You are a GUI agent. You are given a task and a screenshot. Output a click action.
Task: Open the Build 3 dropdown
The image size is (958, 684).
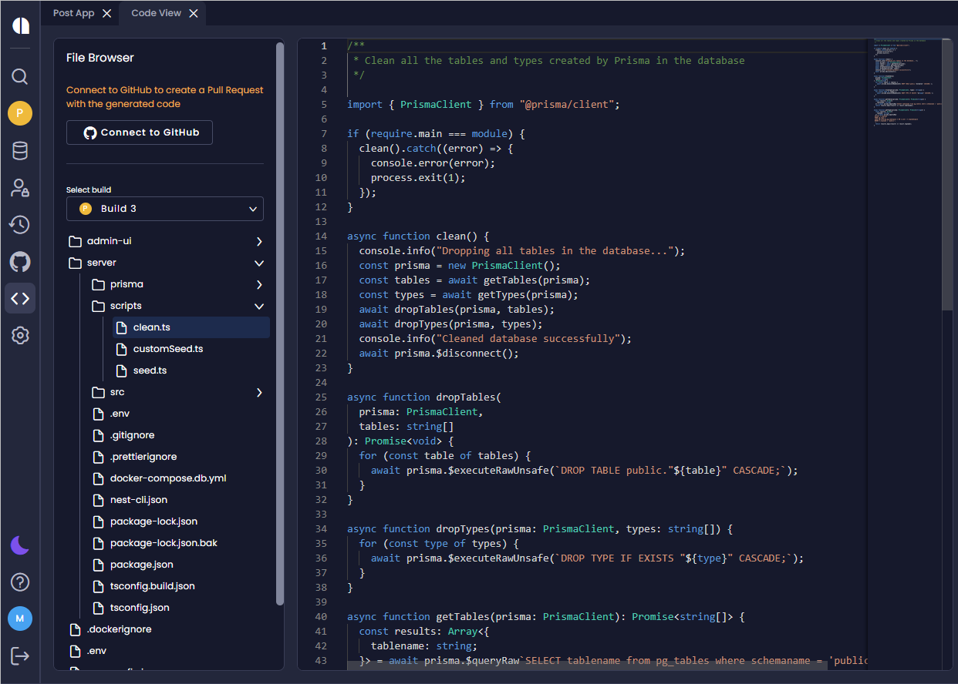coord(165,209)
